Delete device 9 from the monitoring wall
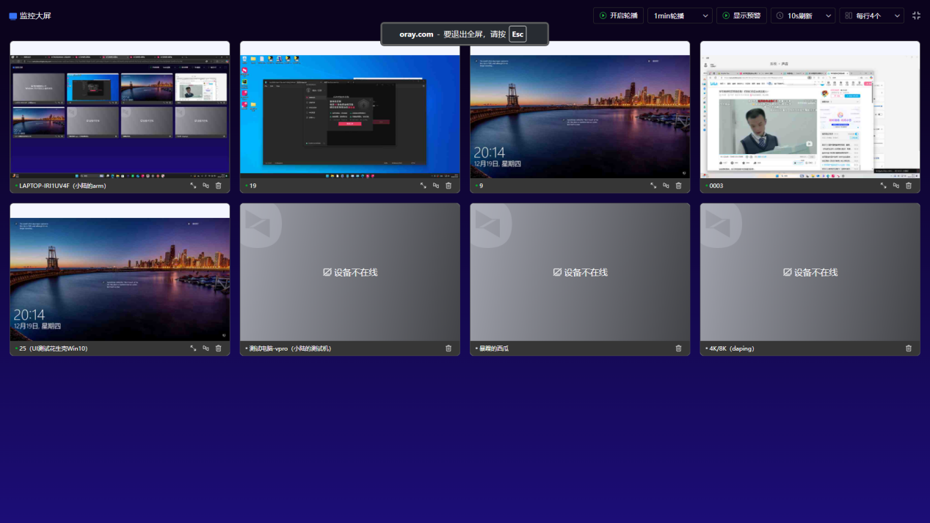This screenshot has height=523, width=930. pyautogui.click(x=678, y=186)
